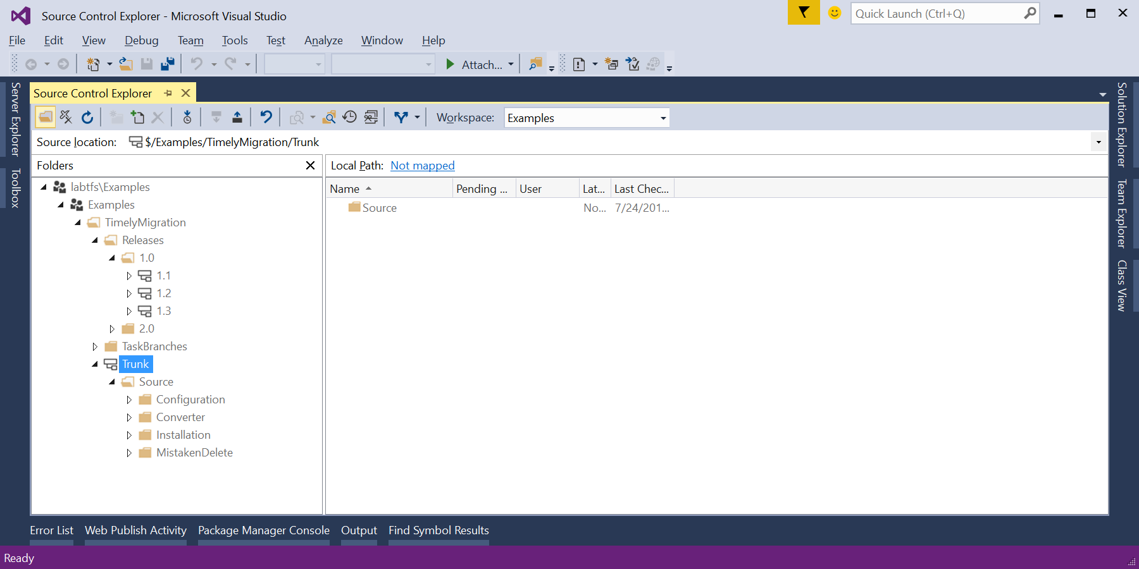Open the Server Explorer side tab
This screenshot has width=1139, height=569.
click(x=15, y=119)
